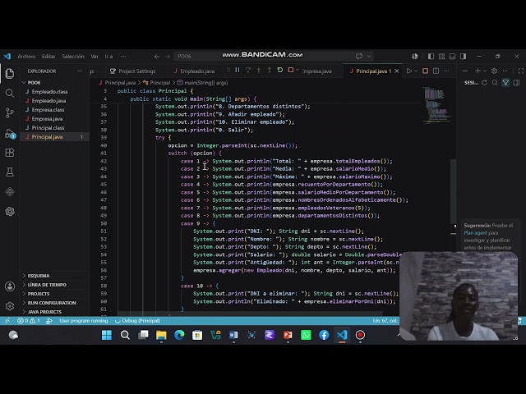Image resolution: width=526 pixels, height=394 pixels.
Task: Open Empleado.class in the explorer
Action: click(x=49, y=91)
